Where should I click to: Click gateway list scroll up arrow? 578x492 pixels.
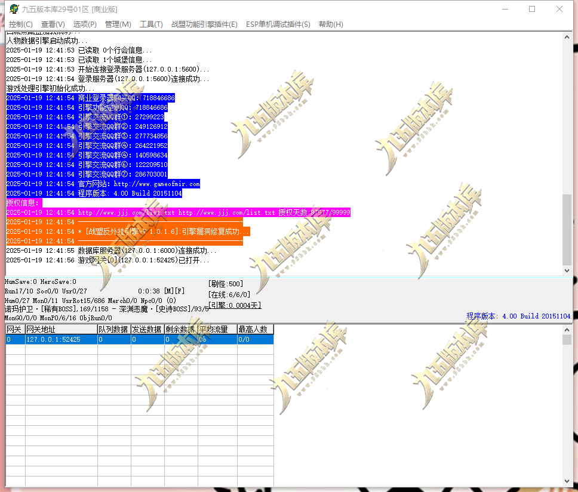point(567,330)
